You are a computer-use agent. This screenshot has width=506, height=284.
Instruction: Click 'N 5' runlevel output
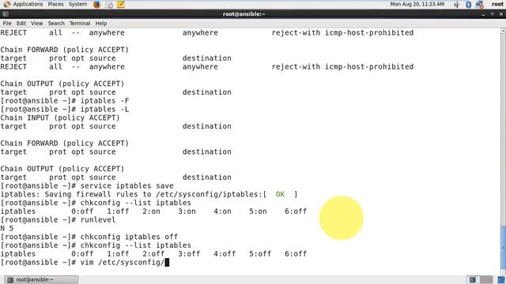tap(7, 228)
